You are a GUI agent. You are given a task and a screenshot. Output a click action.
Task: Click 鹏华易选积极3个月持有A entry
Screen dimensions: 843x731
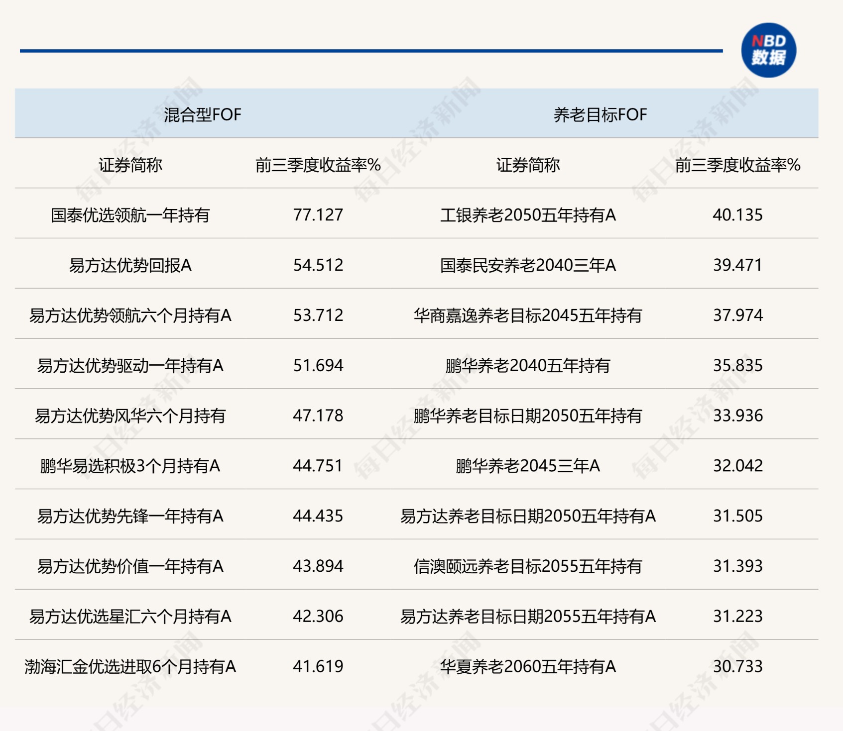click(x=130, y=466)
